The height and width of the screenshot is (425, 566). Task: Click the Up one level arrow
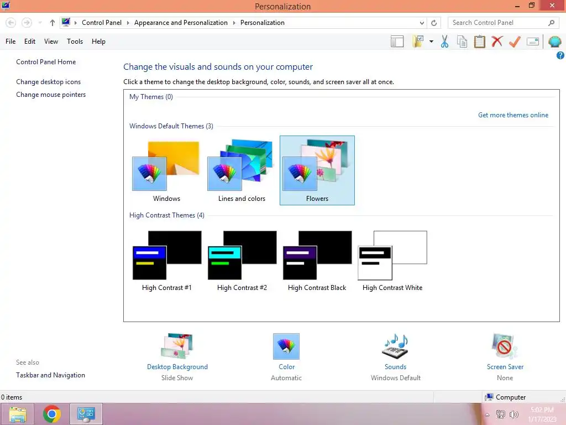click(x=53, y=23)
